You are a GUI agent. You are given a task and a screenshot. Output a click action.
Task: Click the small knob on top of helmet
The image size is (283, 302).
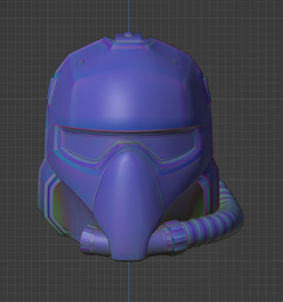click(x=129, y=35)
